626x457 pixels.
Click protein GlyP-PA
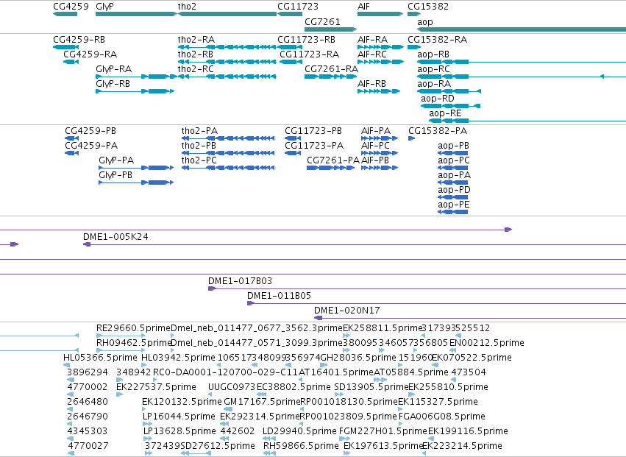click(x=136, y=168)
